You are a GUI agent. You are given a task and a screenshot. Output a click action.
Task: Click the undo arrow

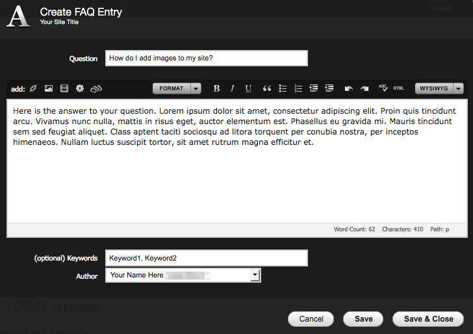348,88
